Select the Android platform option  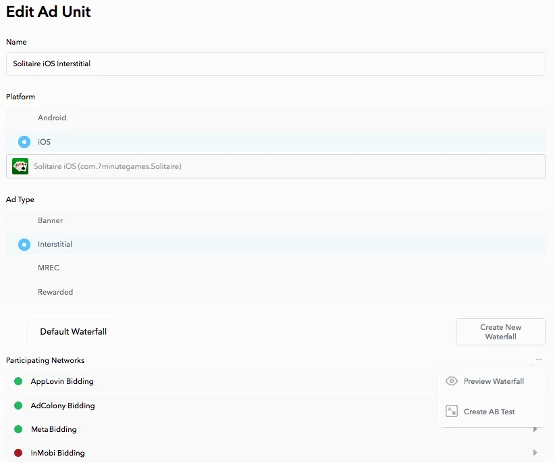pos(275,118)
